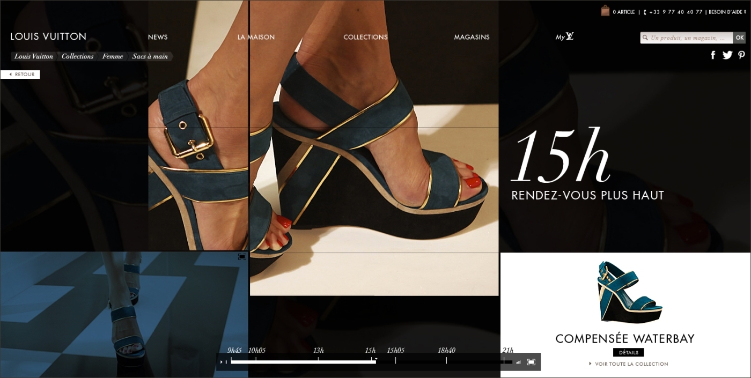Screen dimensions: 751x378
Task: Open the COLLECTIONS menu
Action: coord(365,37)
